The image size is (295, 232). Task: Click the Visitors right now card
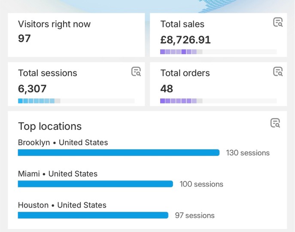click(76, 35)
